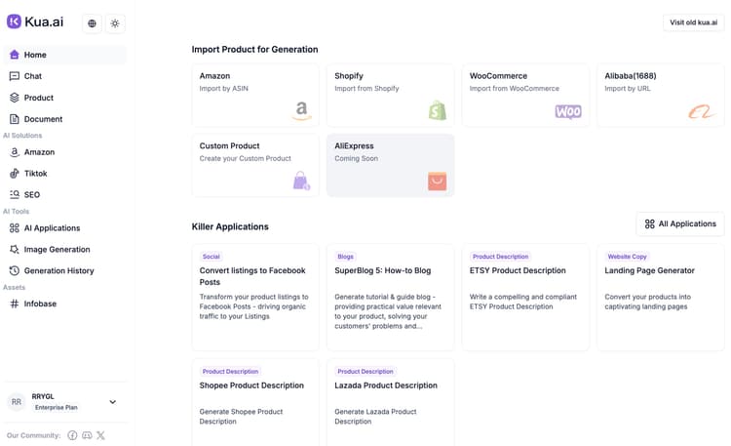
Task: Open the All Applications button
Action: 679,223
